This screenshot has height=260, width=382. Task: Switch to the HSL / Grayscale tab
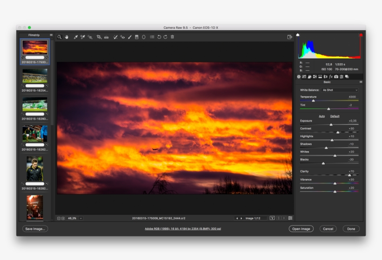(x=315, y=77)
